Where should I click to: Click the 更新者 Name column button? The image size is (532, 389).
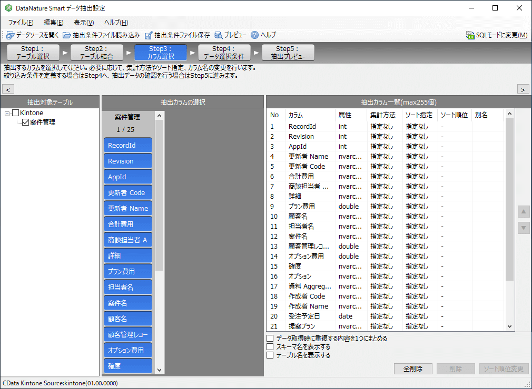(x=128, y=208)
